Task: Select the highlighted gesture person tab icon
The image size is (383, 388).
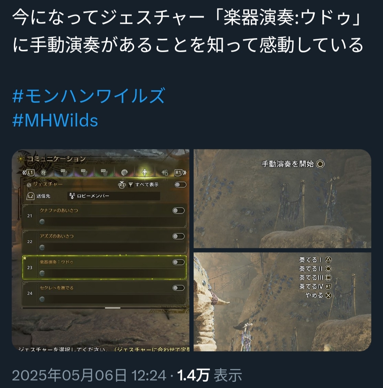Action: 144,172
